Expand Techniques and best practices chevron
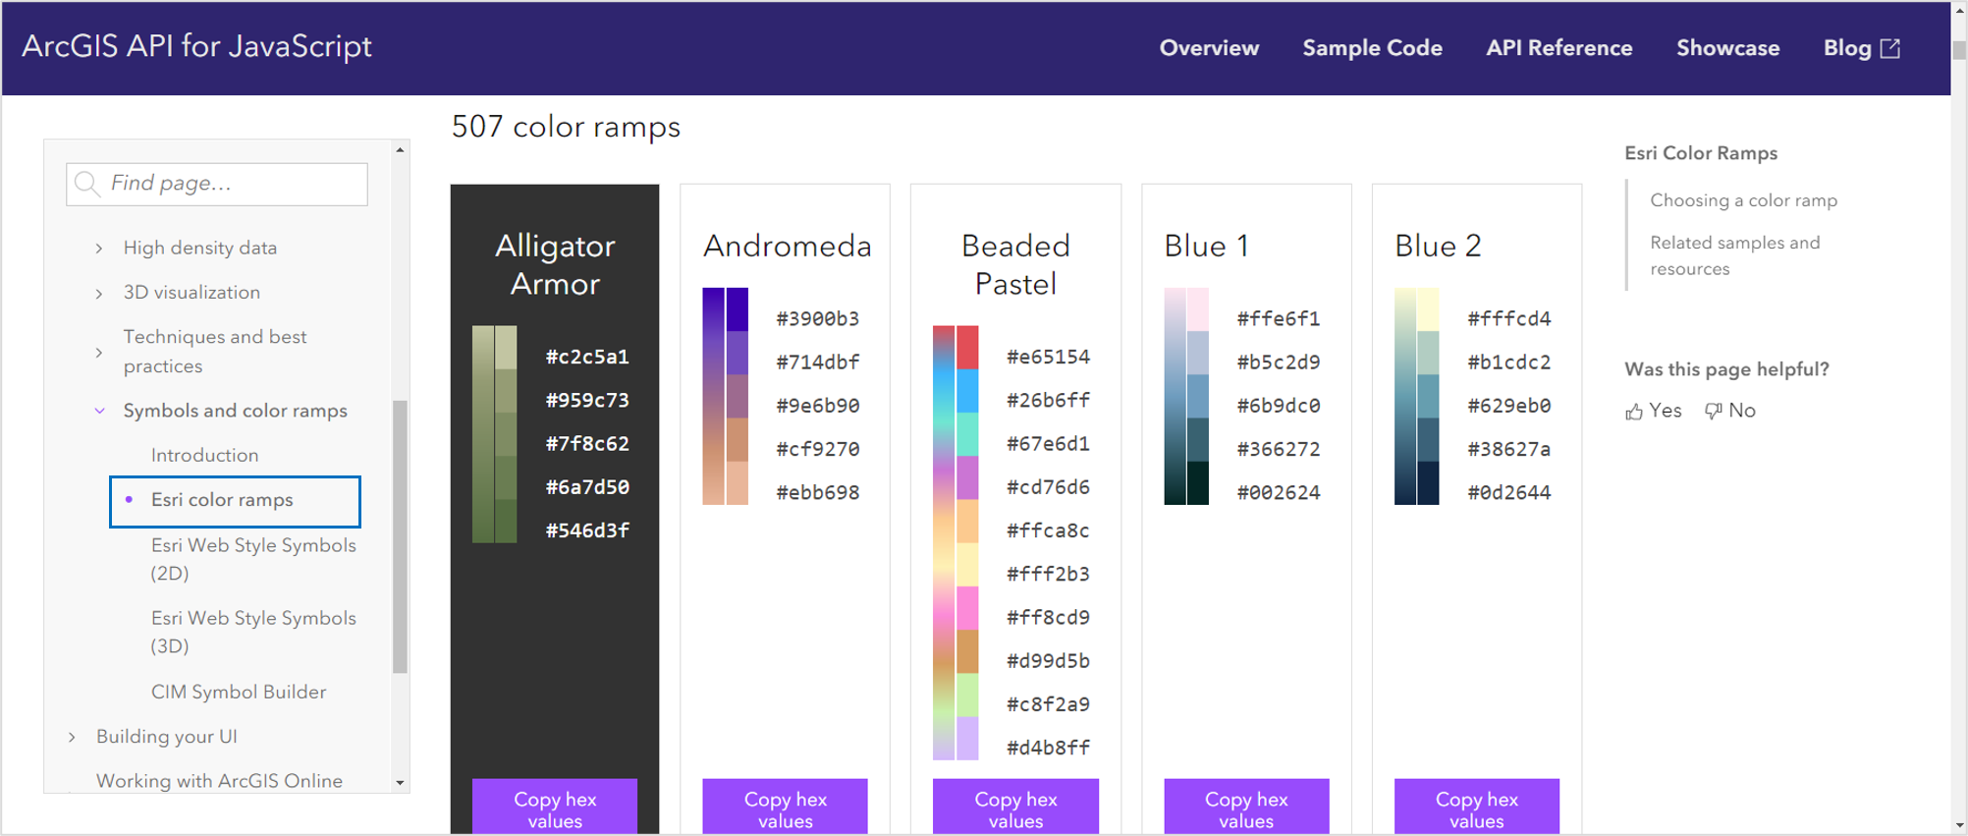 point(99,352)
